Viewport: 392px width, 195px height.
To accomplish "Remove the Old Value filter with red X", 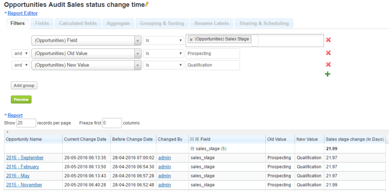I will pos(328,53).
